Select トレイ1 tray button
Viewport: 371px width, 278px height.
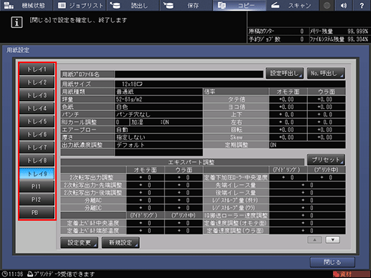pyautogui.click(x=37, y=69)
